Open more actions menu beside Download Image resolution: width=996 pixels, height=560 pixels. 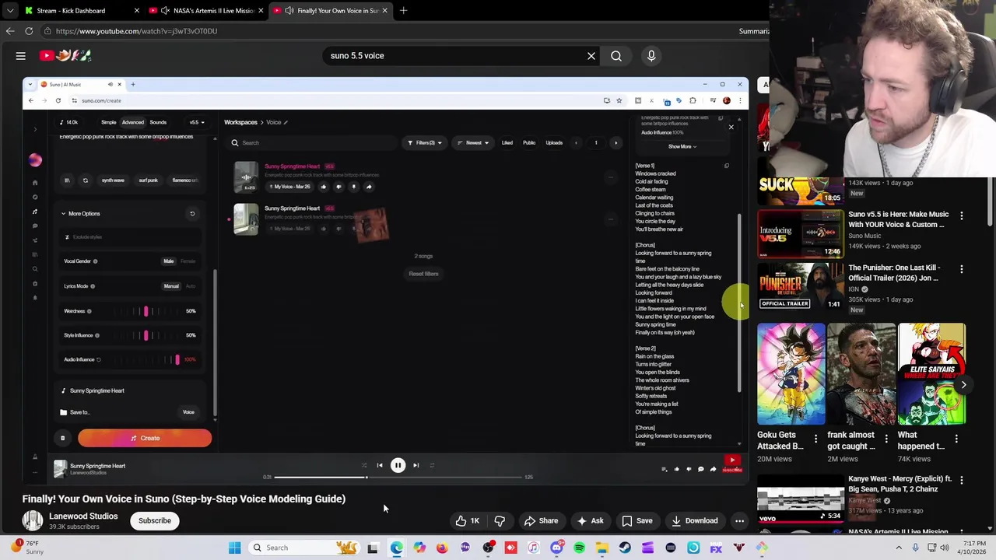pyautogui.click(x=740, y=521)
